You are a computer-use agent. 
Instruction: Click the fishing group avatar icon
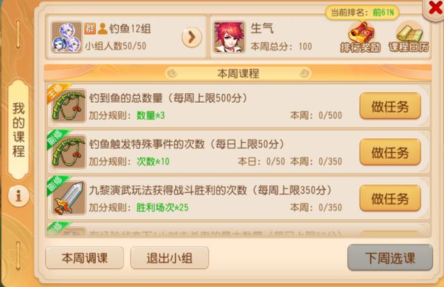(x=67, y=38)
